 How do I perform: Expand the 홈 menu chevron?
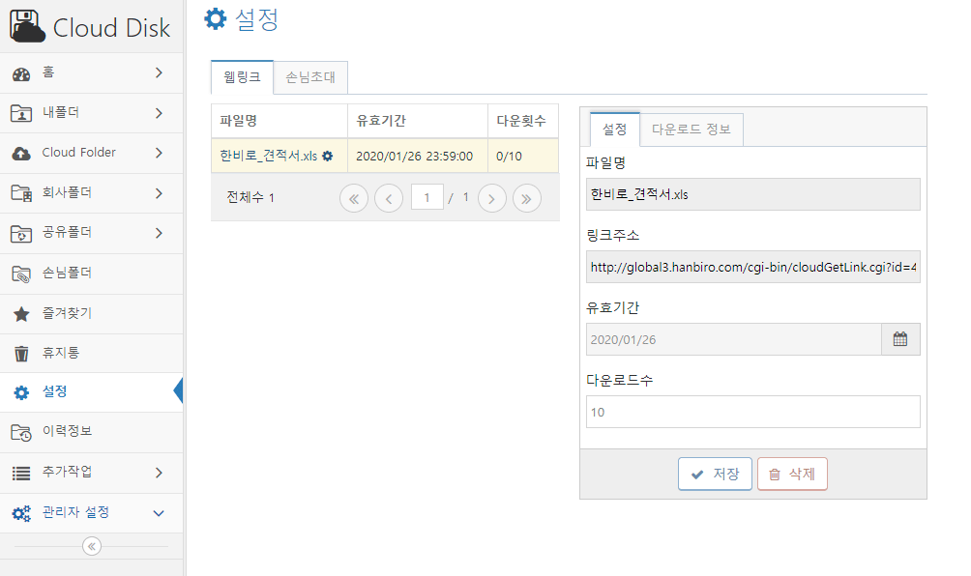coord(160,73)
